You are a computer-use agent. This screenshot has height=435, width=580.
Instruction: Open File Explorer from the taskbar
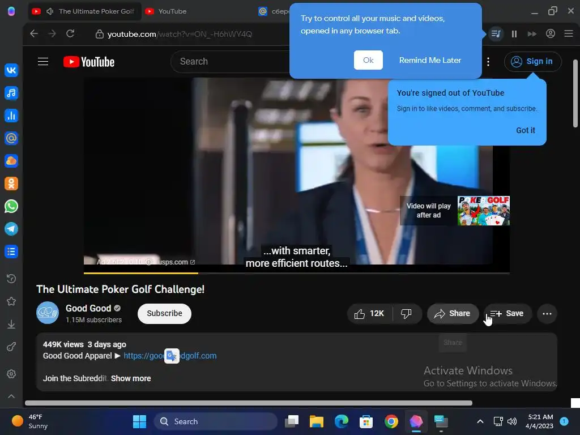click(x=317, y=421)
